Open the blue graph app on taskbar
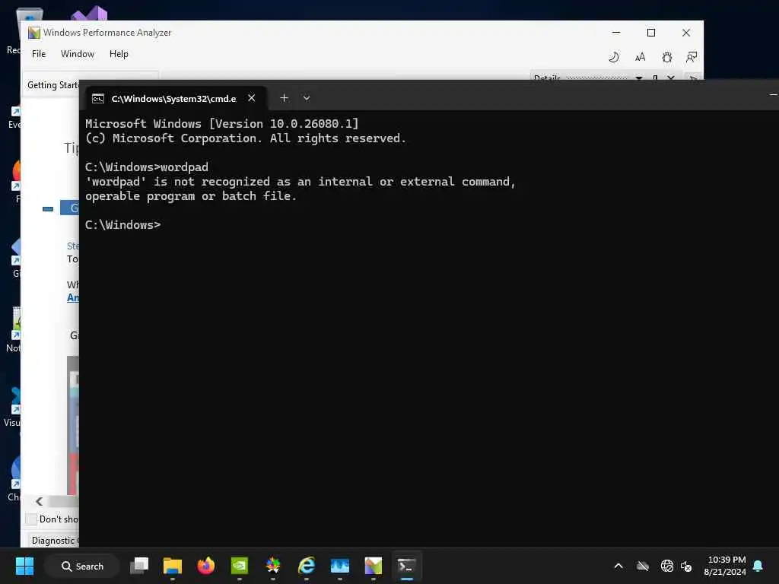This screenshot has height=584, width=779. click(340, 566)
